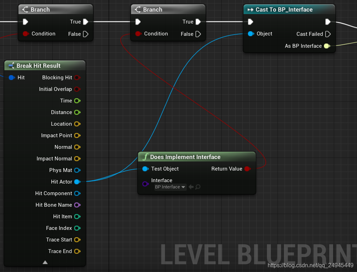The width and height of the screenshot is (357, 272).
Task: Click the browse magnifier icon beside BP Interface
Action: [198, 187]
